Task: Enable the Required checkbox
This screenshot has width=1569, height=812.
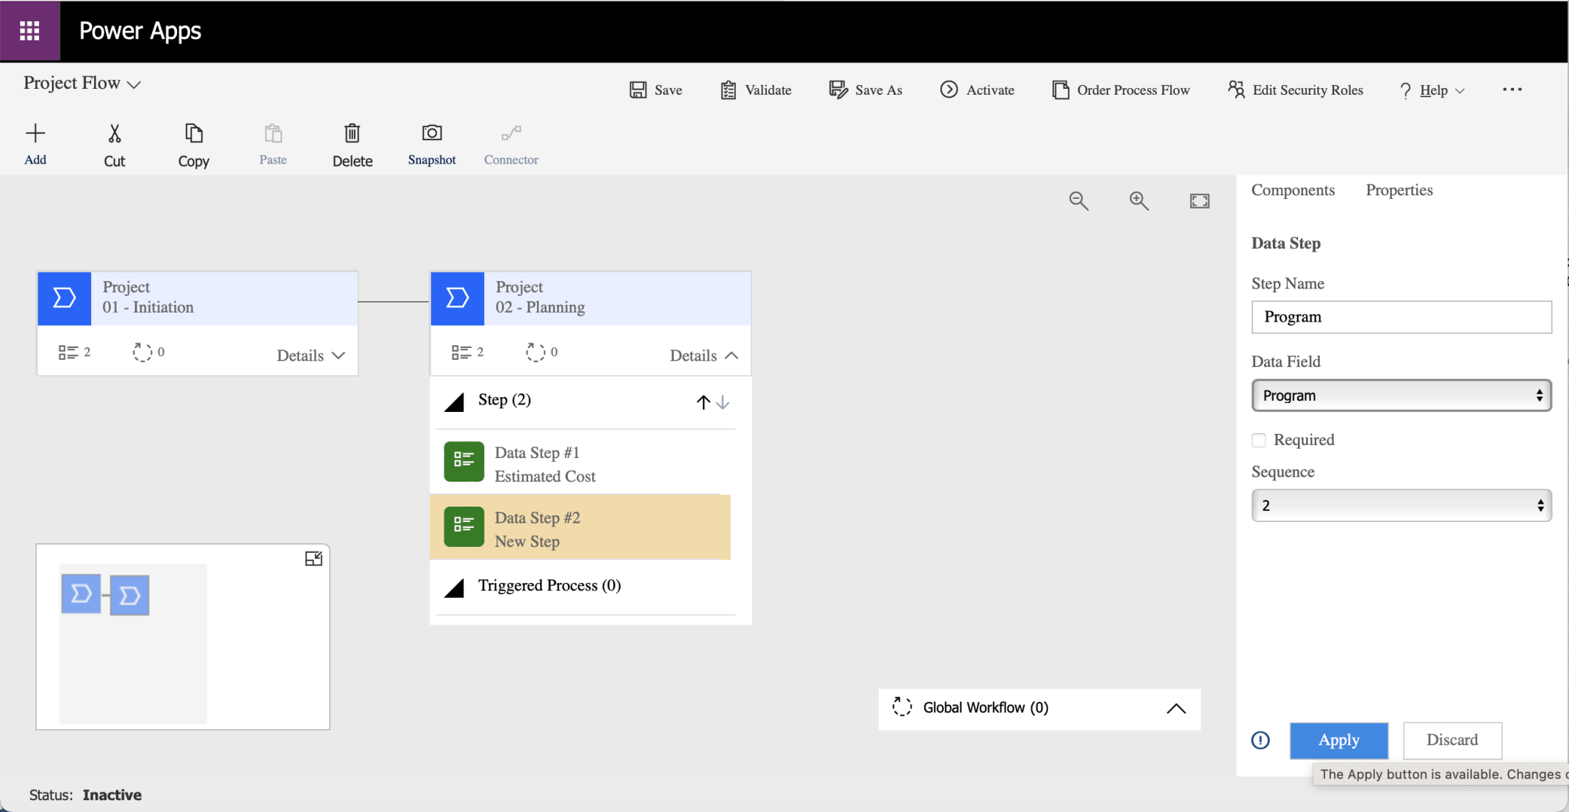Action: click(x=1259, y=440)
